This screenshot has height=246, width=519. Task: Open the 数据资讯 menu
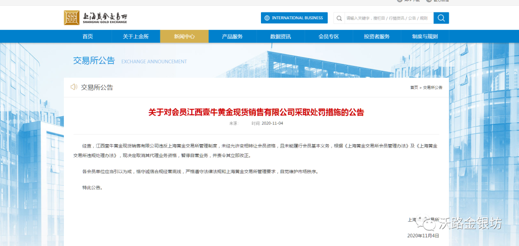point(281,37)
